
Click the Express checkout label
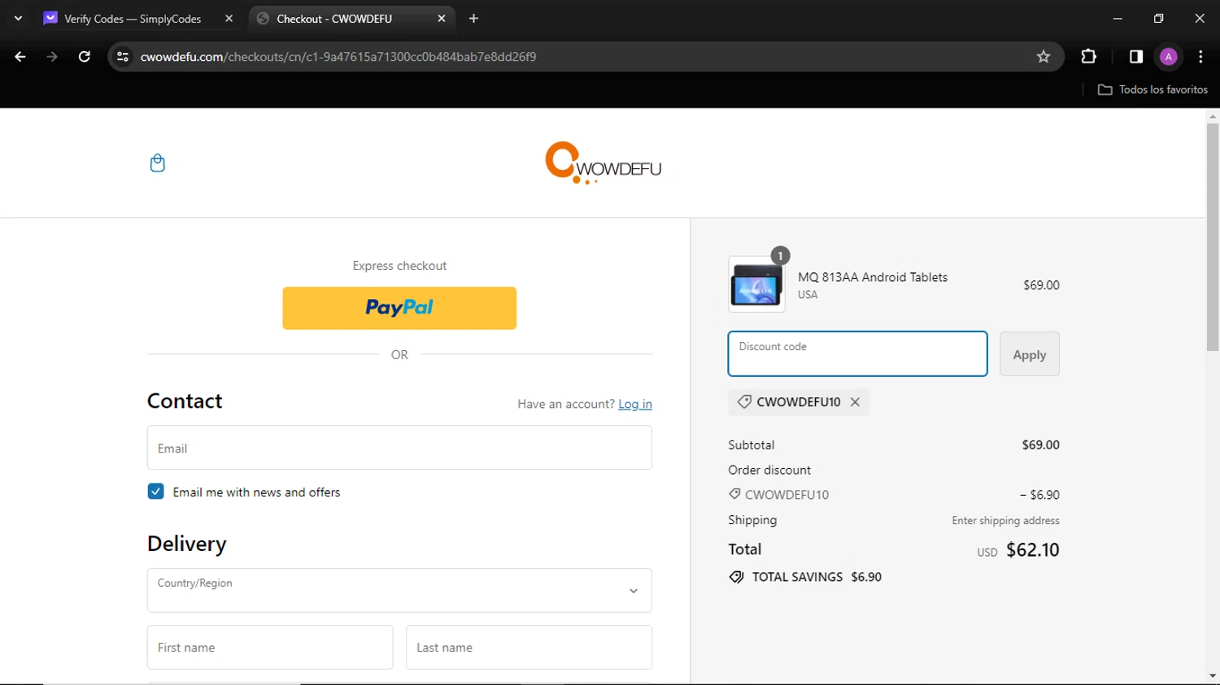pyautogui.click(x=399, y=266)
